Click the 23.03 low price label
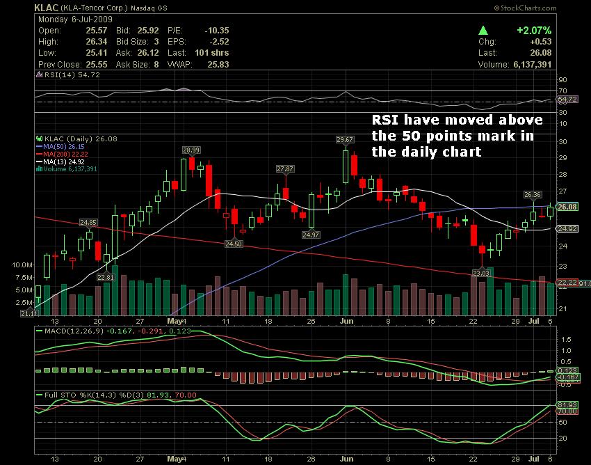Screen dimensions: 591x465 click(481, 273)
